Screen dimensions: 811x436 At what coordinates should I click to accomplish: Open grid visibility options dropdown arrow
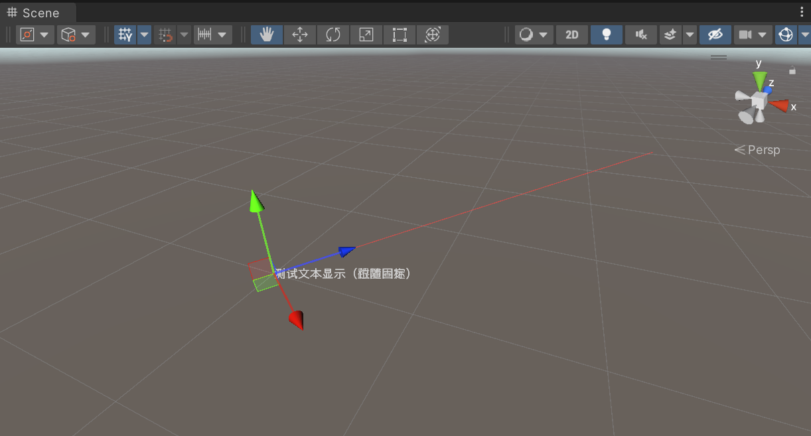(144, 35)
